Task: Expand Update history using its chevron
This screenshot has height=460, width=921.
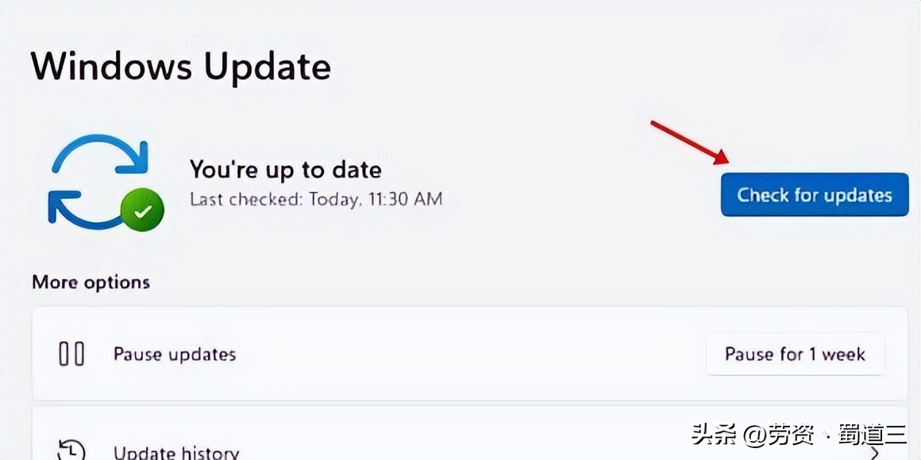Action: coord(874,453)
